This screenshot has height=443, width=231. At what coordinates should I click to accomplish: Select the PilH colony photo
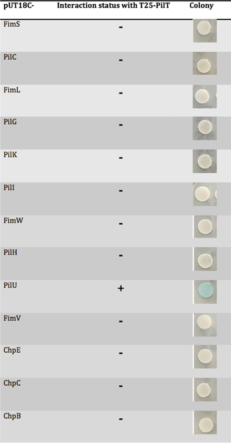pos(205,259)
